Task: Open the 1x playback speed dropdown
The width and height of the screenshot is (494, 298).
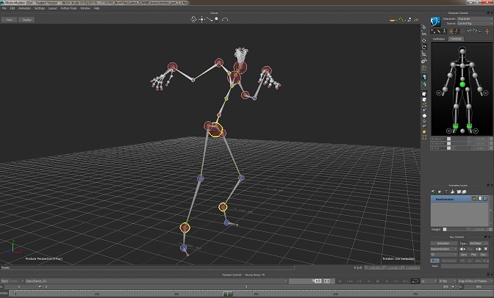Action: [429, 281]
